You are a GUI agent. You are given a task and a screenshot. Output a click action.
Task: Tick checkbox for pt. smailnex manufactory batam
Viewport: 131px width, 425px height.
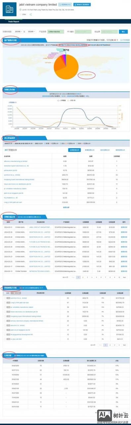[5, 307]
